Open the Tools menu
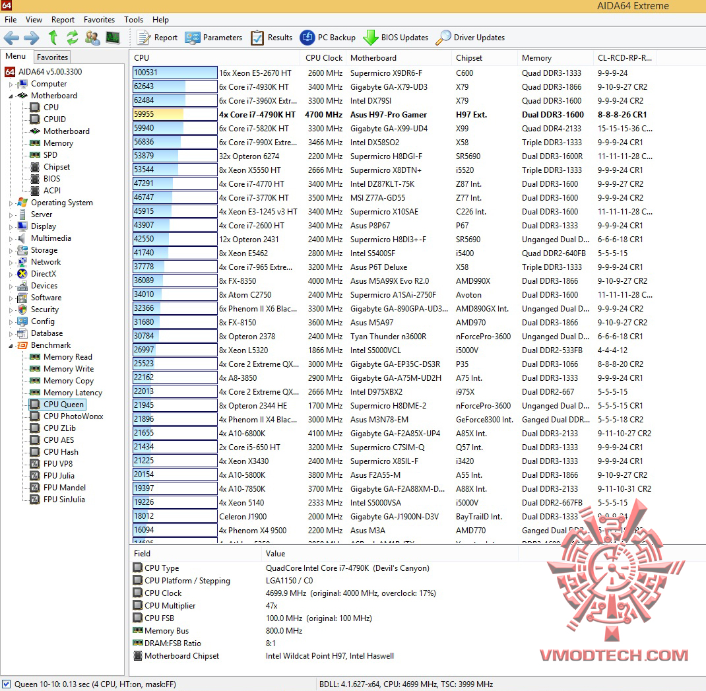The height and width of the screenshot is (691, 706). coord(134,19)
